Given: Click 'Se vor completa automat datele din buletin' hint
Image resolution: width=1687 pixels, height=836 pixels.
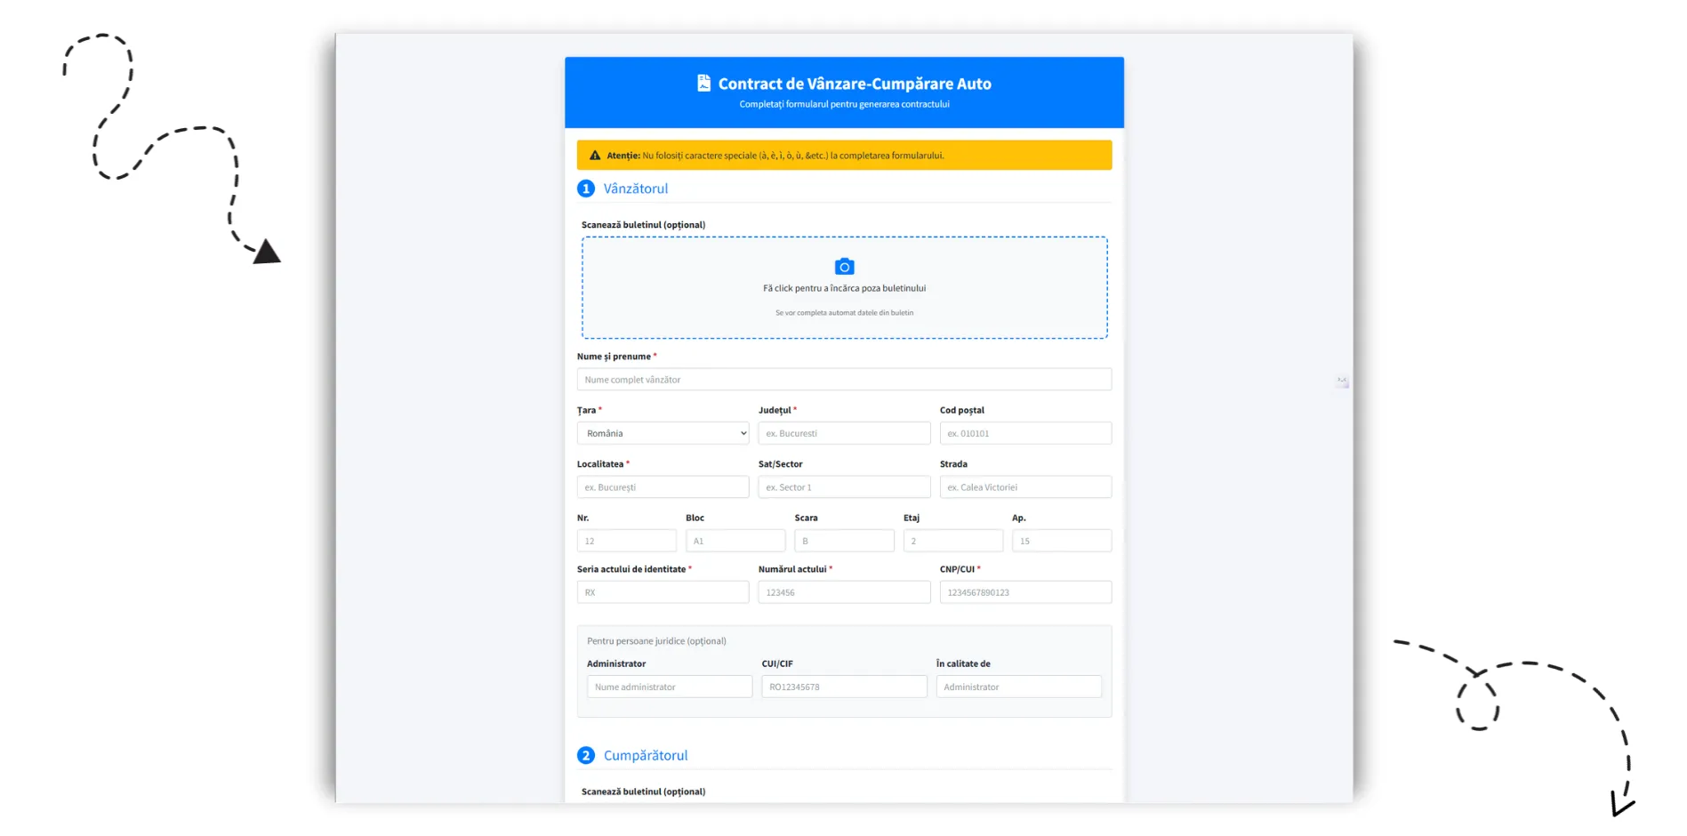Looking at the screenshot, I should click(x=844, y=313).
